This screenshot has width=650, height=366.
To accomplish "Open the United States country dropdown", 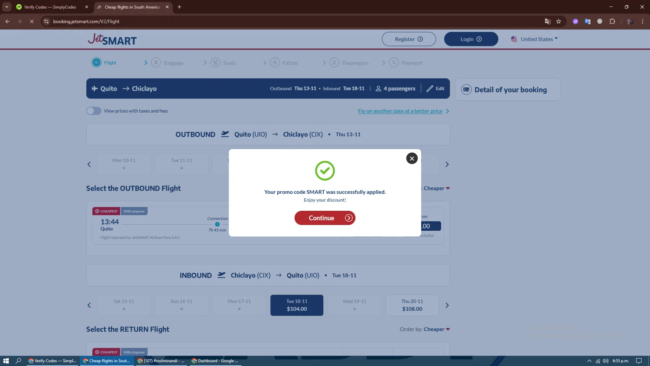I will [x=534, y=39].
